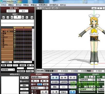Image resolution: width=105 pixels, height=94 pixels.
Task: Timeline horizontal scrollbar right arrow
Action: [31, 62]
